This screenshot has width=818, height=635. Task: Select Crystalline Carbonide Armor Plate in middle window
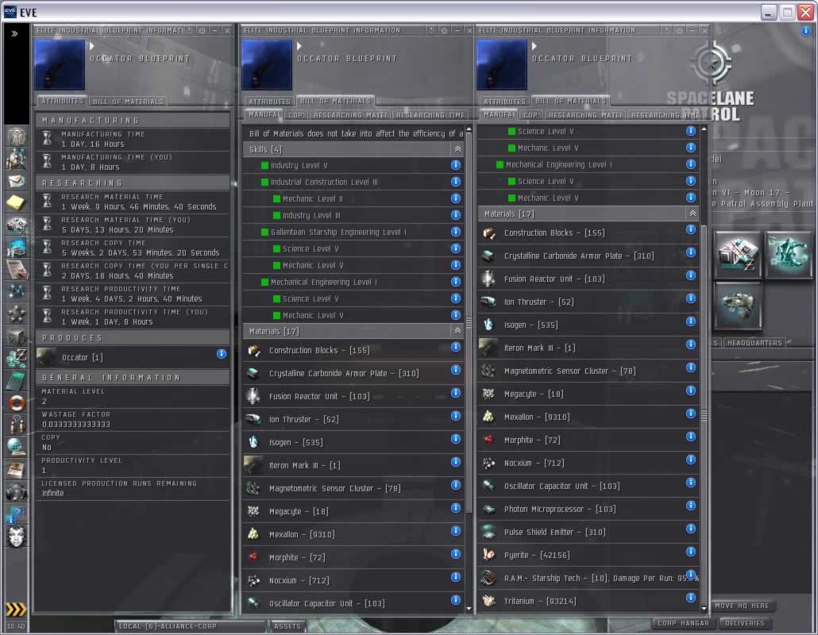[x=353, y=373]
